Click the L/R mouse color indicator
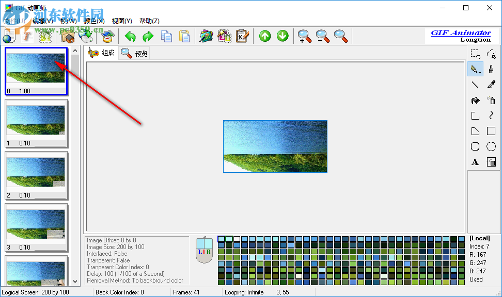Screen dimensions: 502x297 point(204,250)
